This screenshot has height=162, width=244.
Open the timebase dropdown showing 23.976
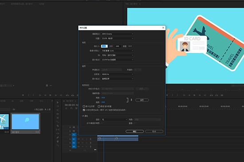[117, 38]
